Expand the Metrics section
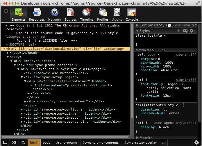The height and width of the screenshot is (146, 202). click(x=137, y=138)
